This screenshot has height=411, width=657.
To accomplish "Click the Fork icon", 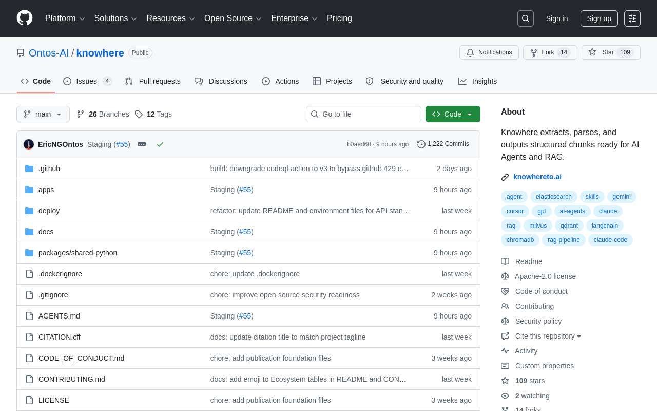I will click(x=534, y=52).
